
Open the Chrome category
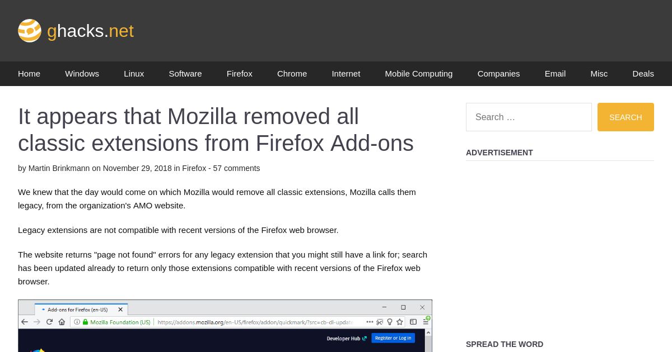tap(292, 74)
